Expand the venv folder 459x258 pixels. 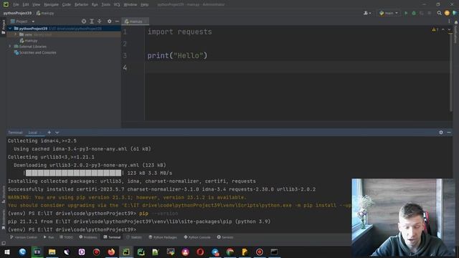(x=16, y=34)
